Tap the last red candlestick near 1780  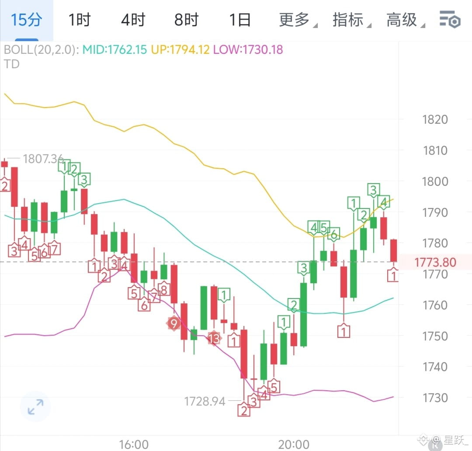click(393, 250)
